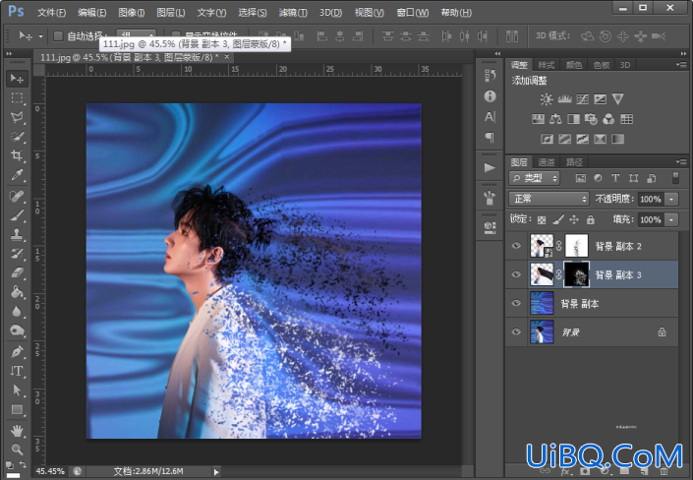The height and width of the screenshot is (480, 693).
Task: Hide the 背景 副本 2 layer
Action: point(516,246)
